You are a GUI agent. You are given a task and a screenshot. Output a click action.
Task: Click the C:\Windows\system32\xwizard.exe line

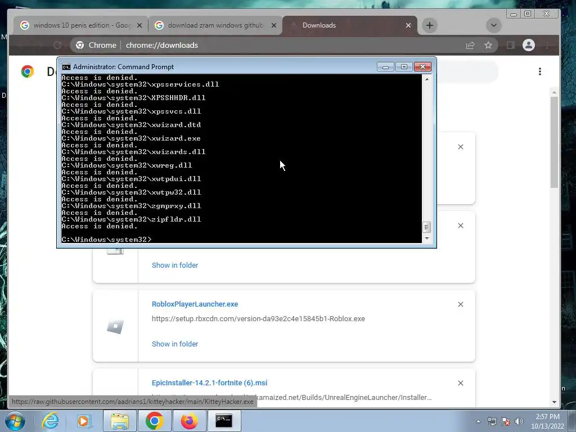coord(131,138)
